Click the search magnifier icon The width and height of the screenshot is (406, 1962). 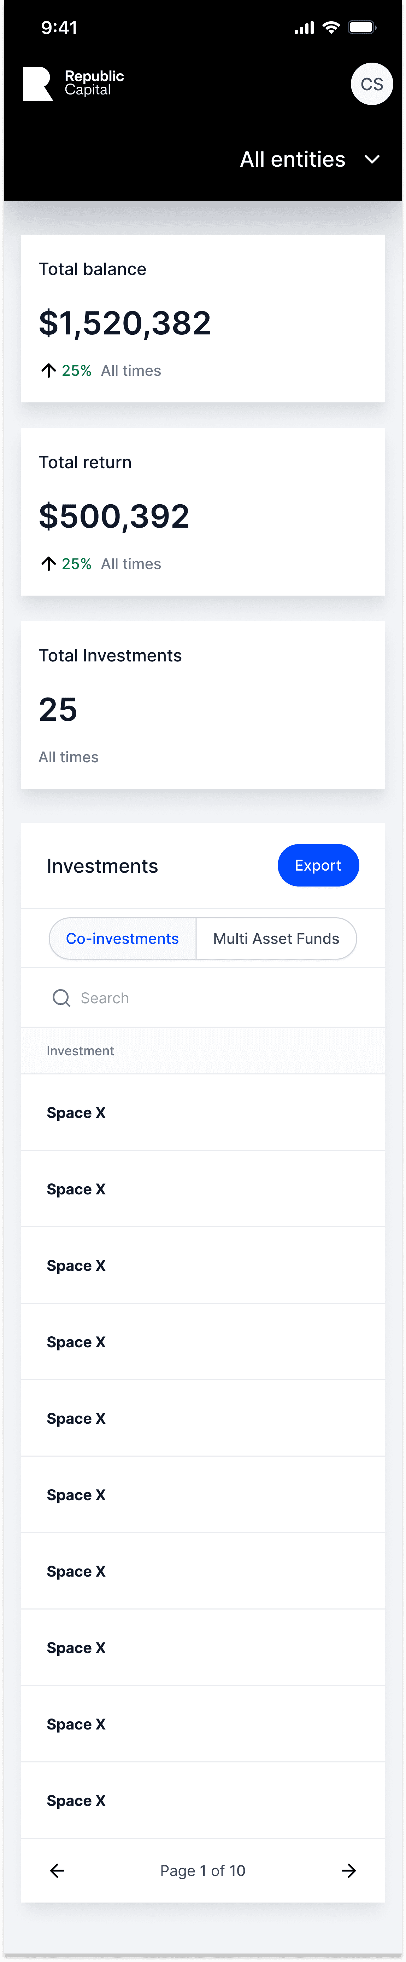[x=61, y=998]
